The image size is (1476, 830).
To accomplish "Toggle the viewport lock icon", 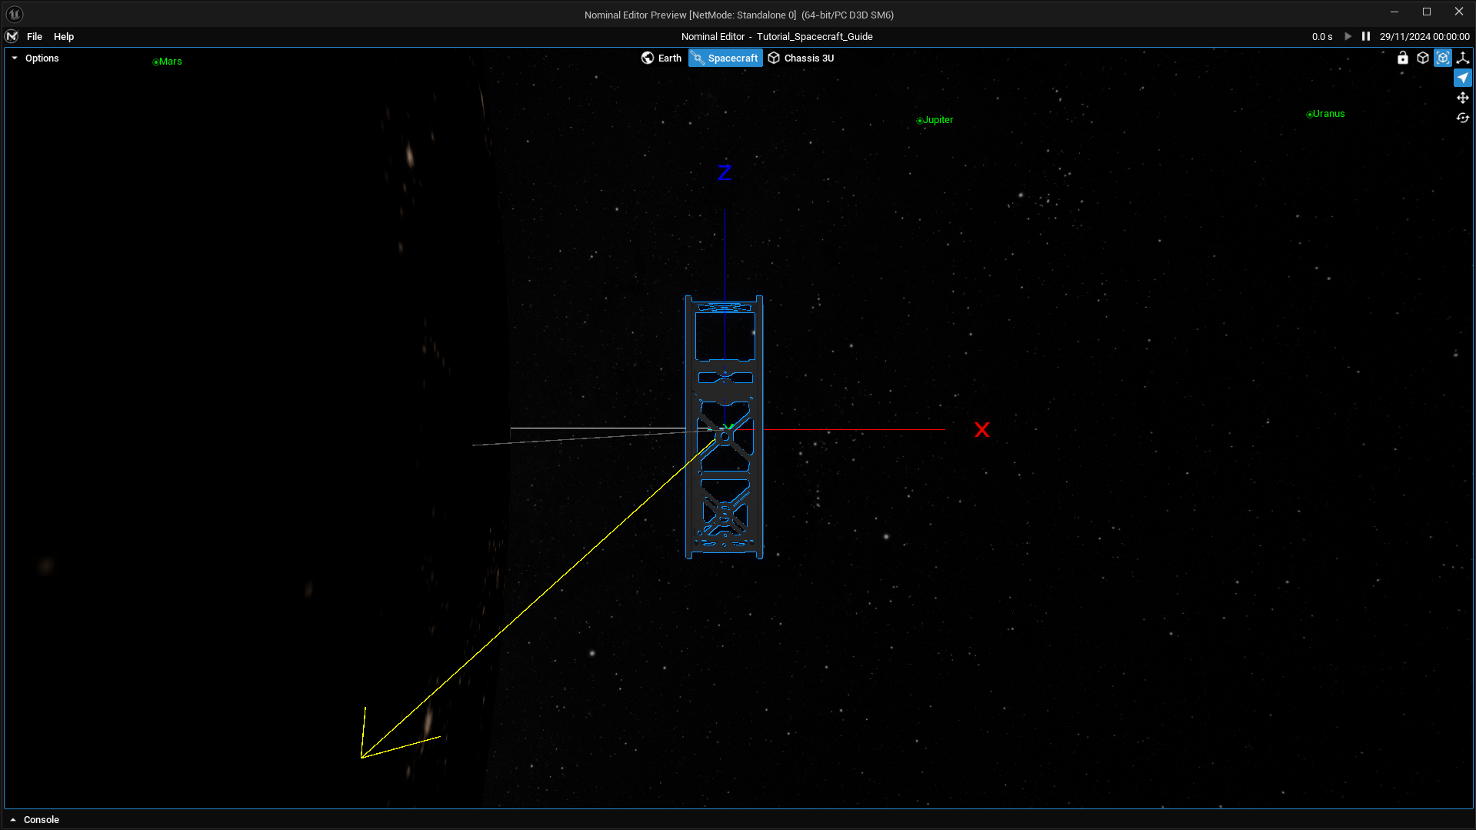I will (x=1402, y=58).
